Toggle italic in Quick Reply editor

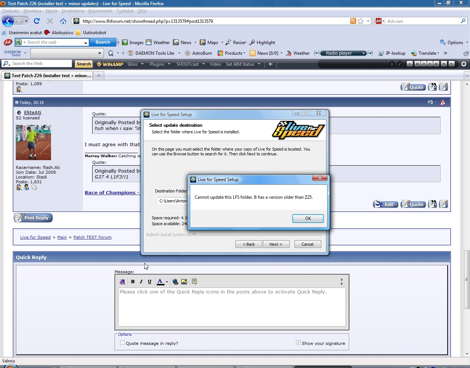tap(141, 282)
